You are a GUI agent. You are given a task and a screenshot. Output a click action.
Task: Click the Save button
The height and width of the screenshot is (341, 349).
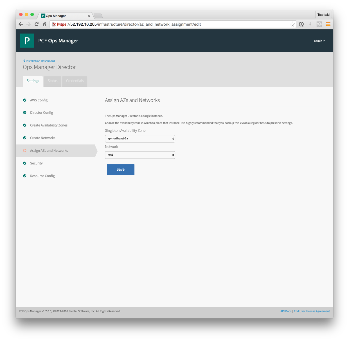click(x=121, y=170)
